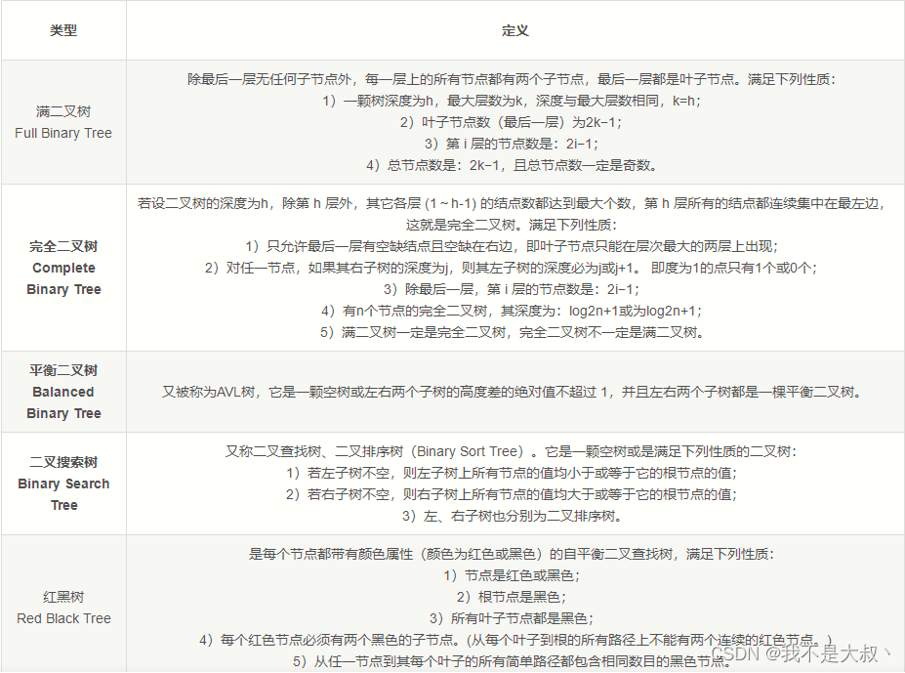Image resolution: width=905 pixels, height=673 pixels.
Task: Select the 完全二叉树 row label
Action: pos(63,246)
